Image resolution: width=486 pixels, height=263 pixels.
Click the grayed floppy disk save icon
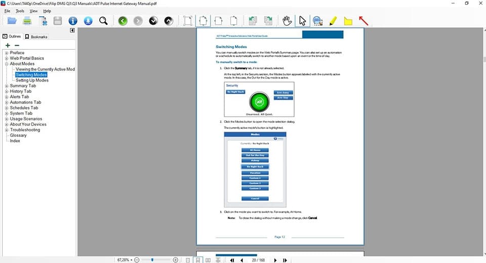pyautogui.click(x=58, y=21)
